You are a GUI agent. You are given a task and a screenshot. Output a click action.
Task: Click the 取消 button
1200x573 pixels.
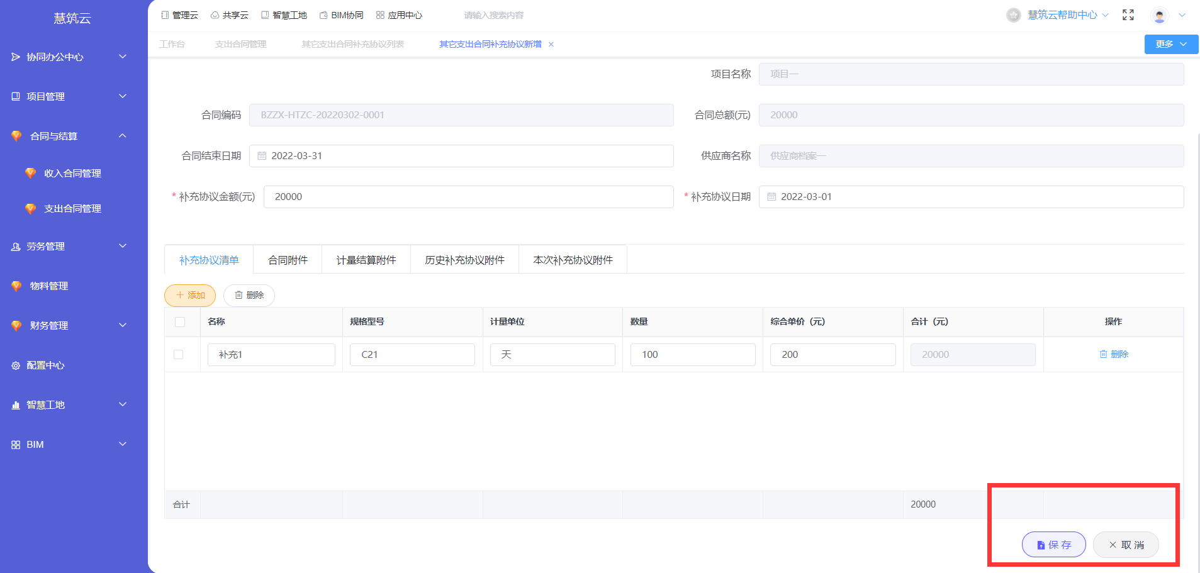[x=1126, y=545]
